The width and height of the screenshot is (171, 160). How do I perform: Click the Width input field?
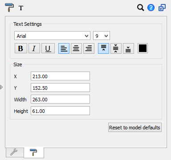(x=60, y=99)
